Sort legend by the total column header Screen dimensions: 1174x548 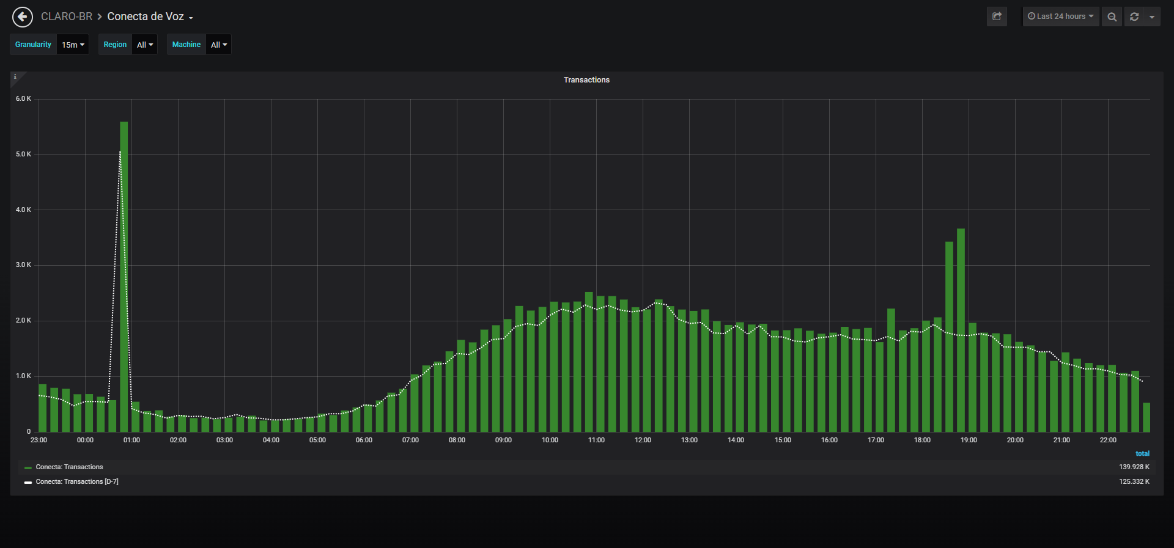(1142, 453)
